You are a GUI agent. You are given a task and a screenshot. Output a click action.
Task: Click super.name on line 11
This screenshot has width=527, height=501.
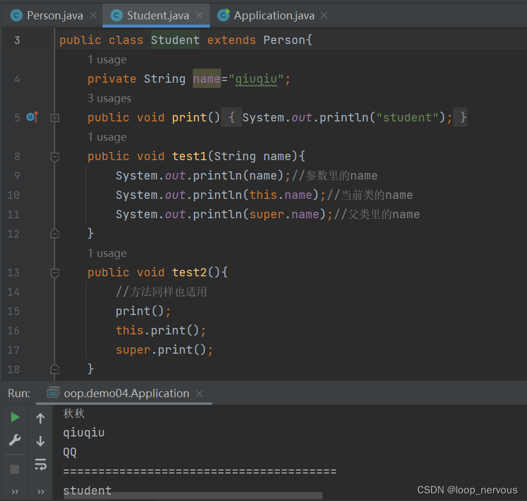(284, 214)
